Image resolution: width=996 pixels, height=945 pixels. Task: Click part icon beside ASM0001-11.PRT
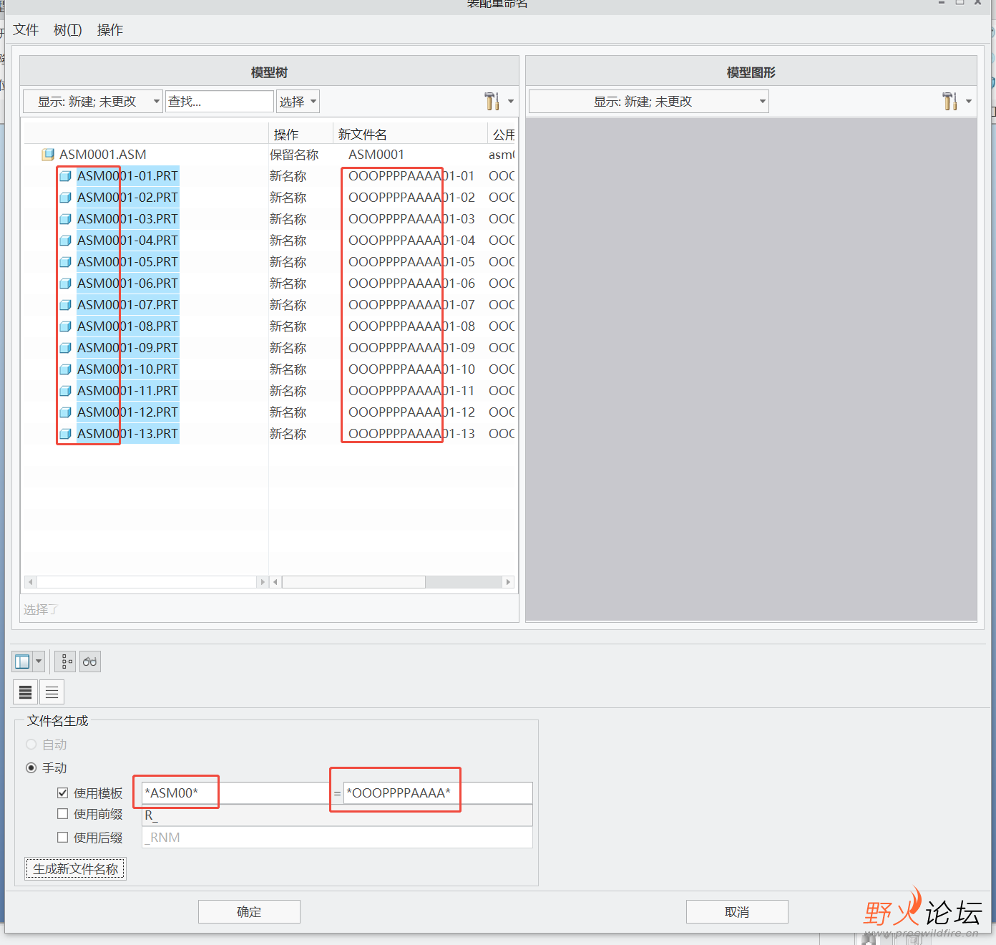[x=65, y=391]
